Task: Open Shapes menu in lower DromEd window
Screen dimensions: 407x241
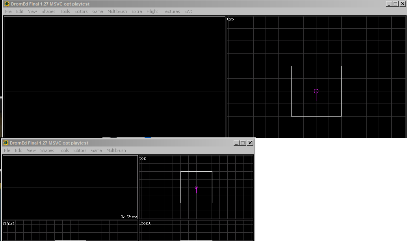Action: pyautogui.click(x=47, y=150)
